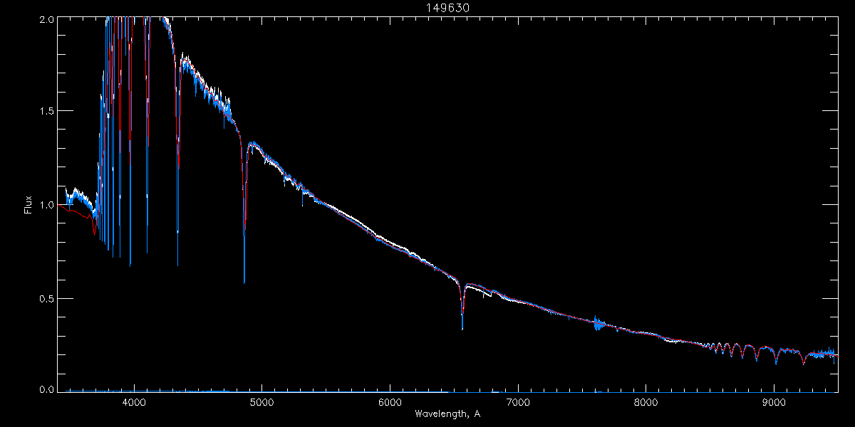Click the Flux y-axis label
The width and height of the screenshot is (855, 427).
tap(28, 204)
